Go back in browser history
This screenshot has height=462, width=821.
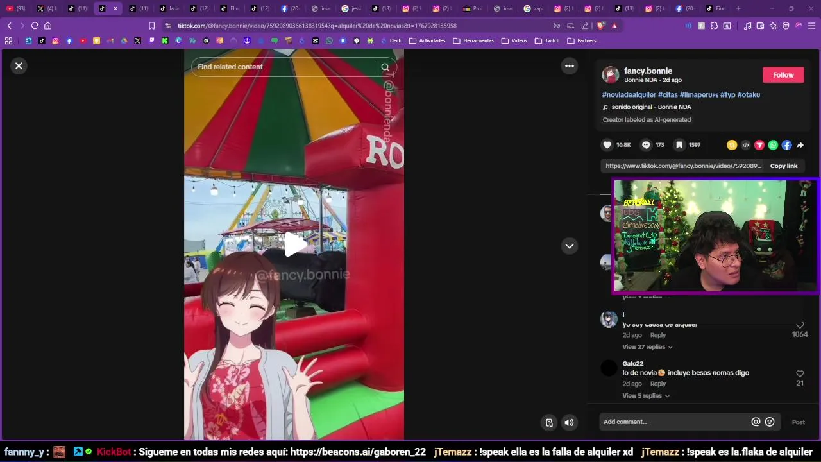tap(9, 26)
